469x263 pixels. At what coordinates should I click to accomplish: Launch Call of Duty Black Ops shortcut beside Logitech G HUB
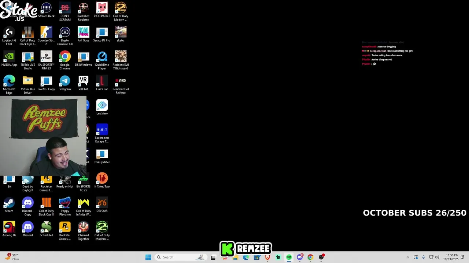point(27,36)
